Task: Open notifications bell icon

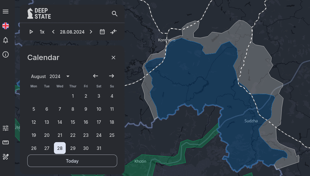Action: 6,40
